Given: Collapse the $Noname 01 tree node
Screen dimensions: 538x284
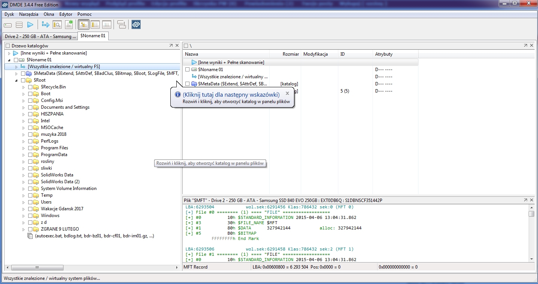Looking at the screenshot, I should [9, 60].
